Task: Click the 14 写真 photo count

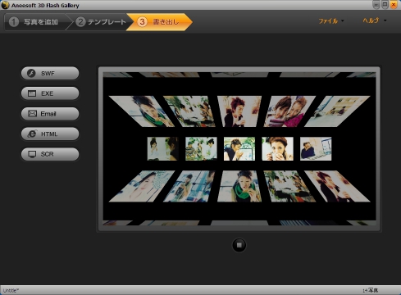Action: point(371,290)
